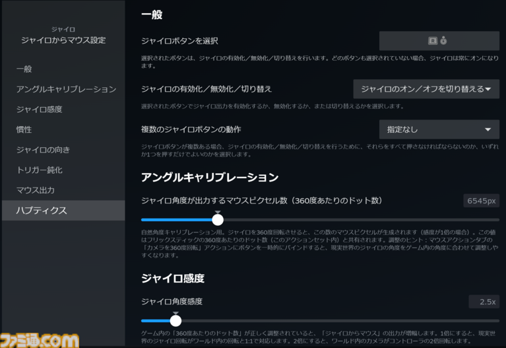Screen dimensions: 506x348
Task: Click the ジャイロからマウス設定 title
Action: [63, 40]
